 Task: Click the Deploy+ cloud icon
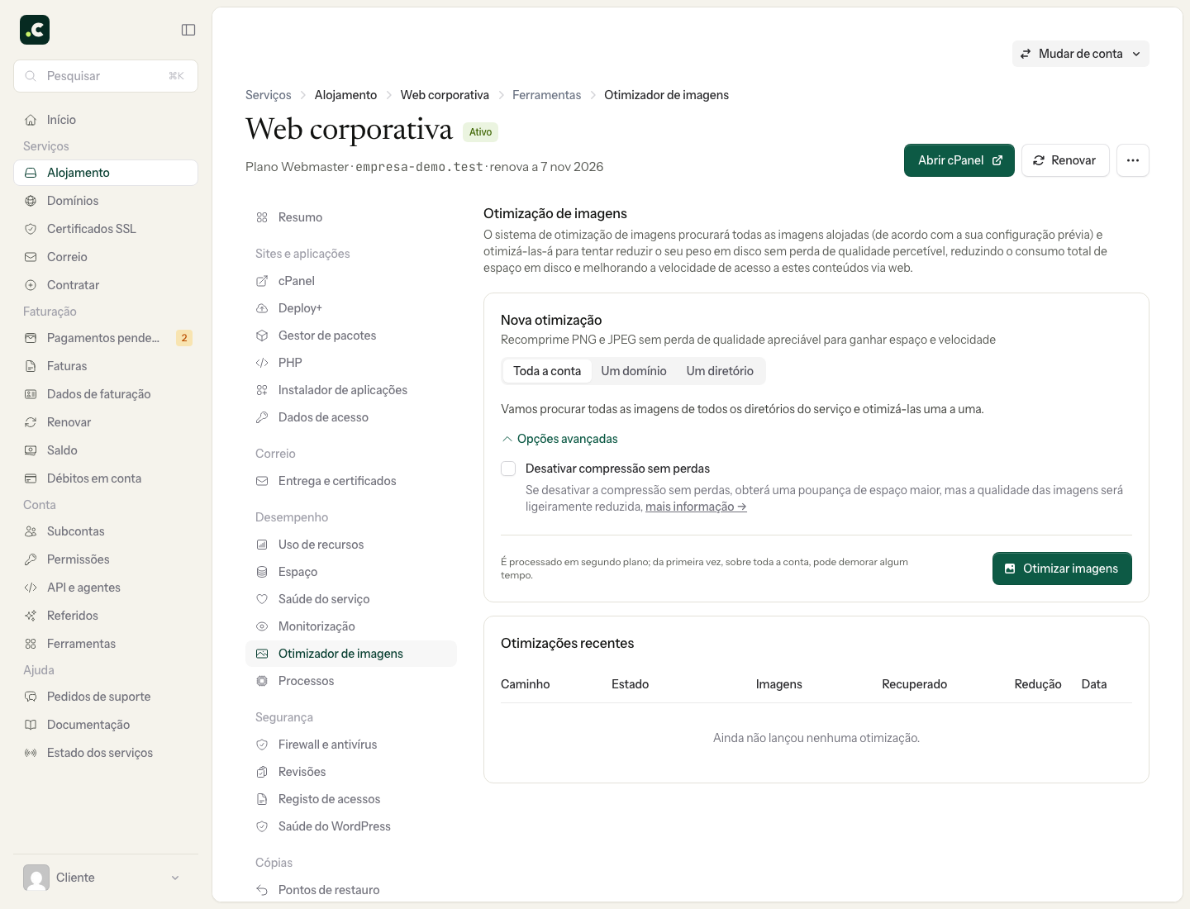click(x=262, y=308)
